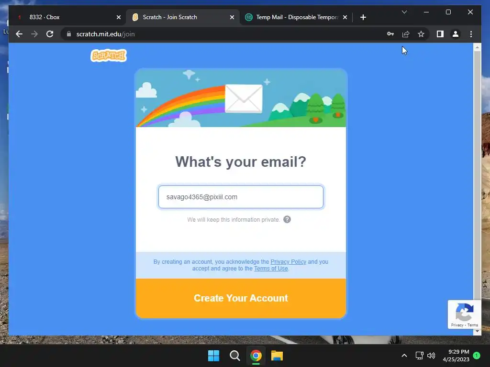Click 'We will keep this information private.' text
This screenshot has height=367, width=490.
coord(234,220)
